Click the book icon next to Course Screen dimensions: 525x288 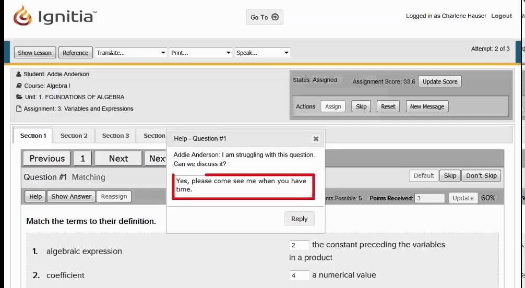tap(19, 86)
